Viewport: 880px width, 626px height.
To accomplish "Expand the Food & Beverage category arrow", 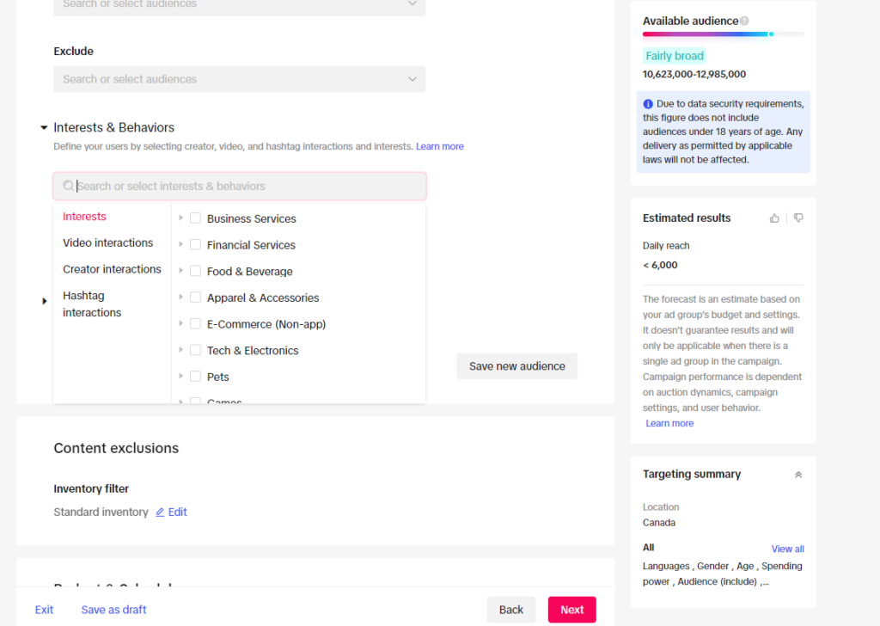I will click(x=180, y=271).
